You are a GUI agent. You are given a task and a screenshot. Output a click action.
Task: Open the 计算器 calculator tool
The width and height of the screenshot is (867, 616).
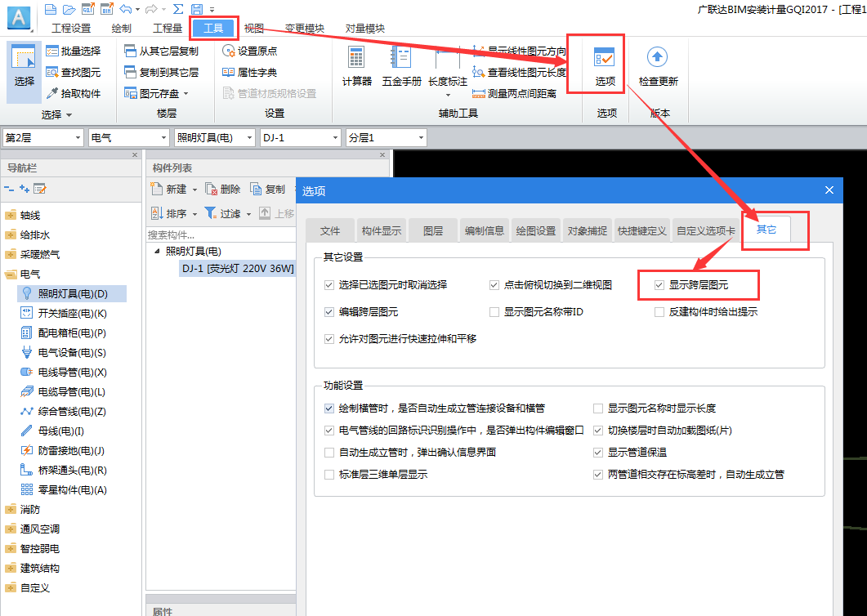[x=356, y=66]
